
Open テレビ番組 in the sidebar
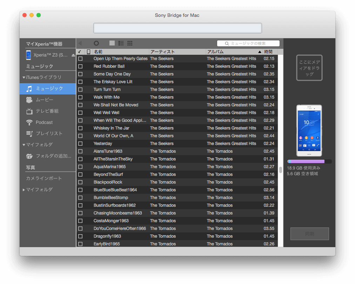47,111
